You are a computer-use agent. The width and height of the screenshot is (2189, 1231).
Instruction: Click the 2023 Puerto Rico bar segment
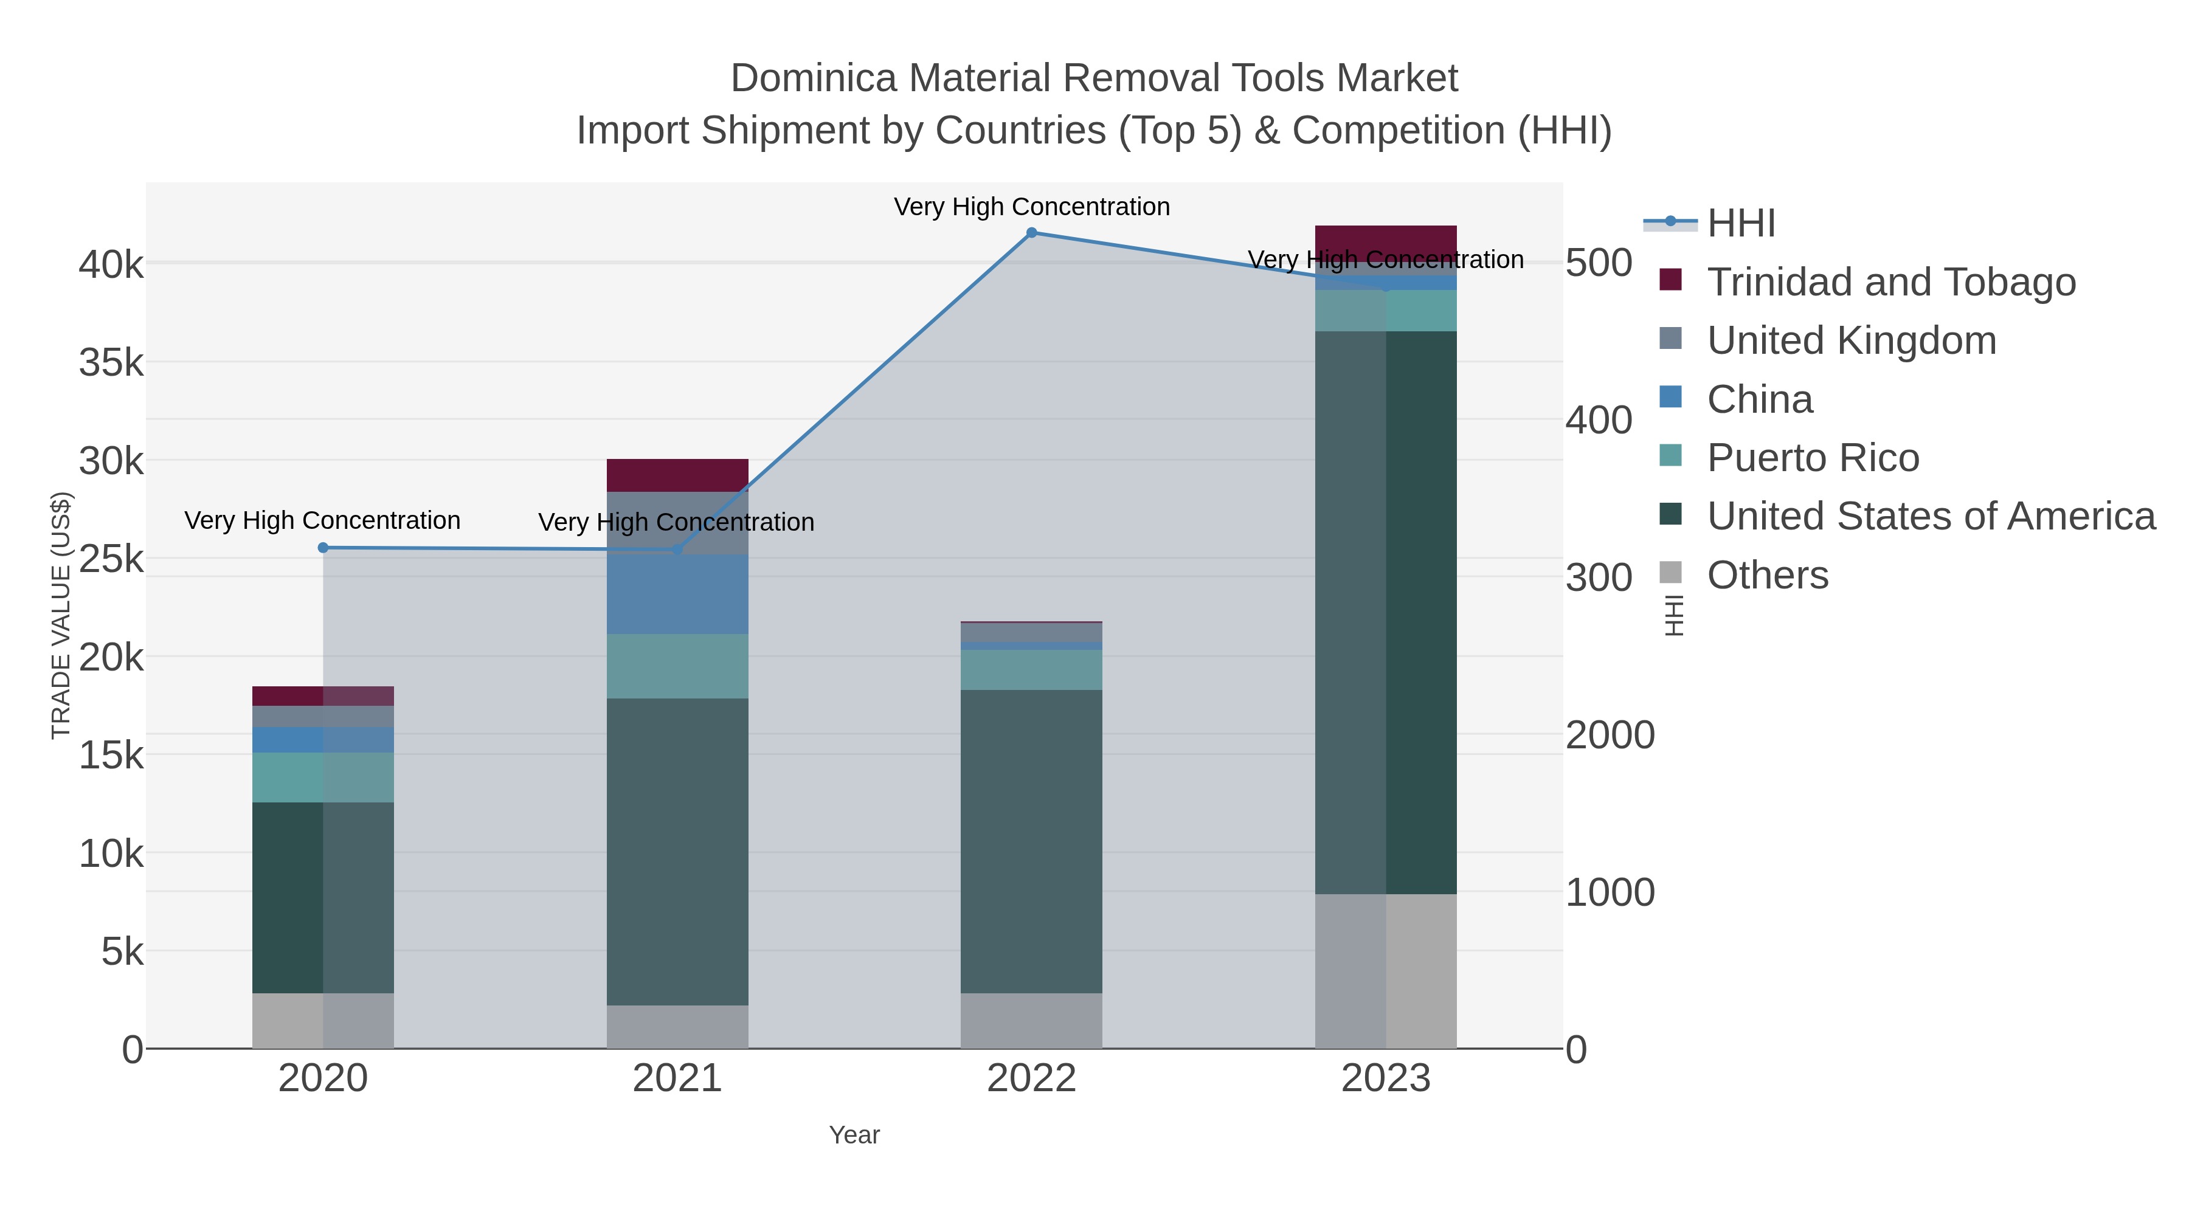click(1386, 311)
